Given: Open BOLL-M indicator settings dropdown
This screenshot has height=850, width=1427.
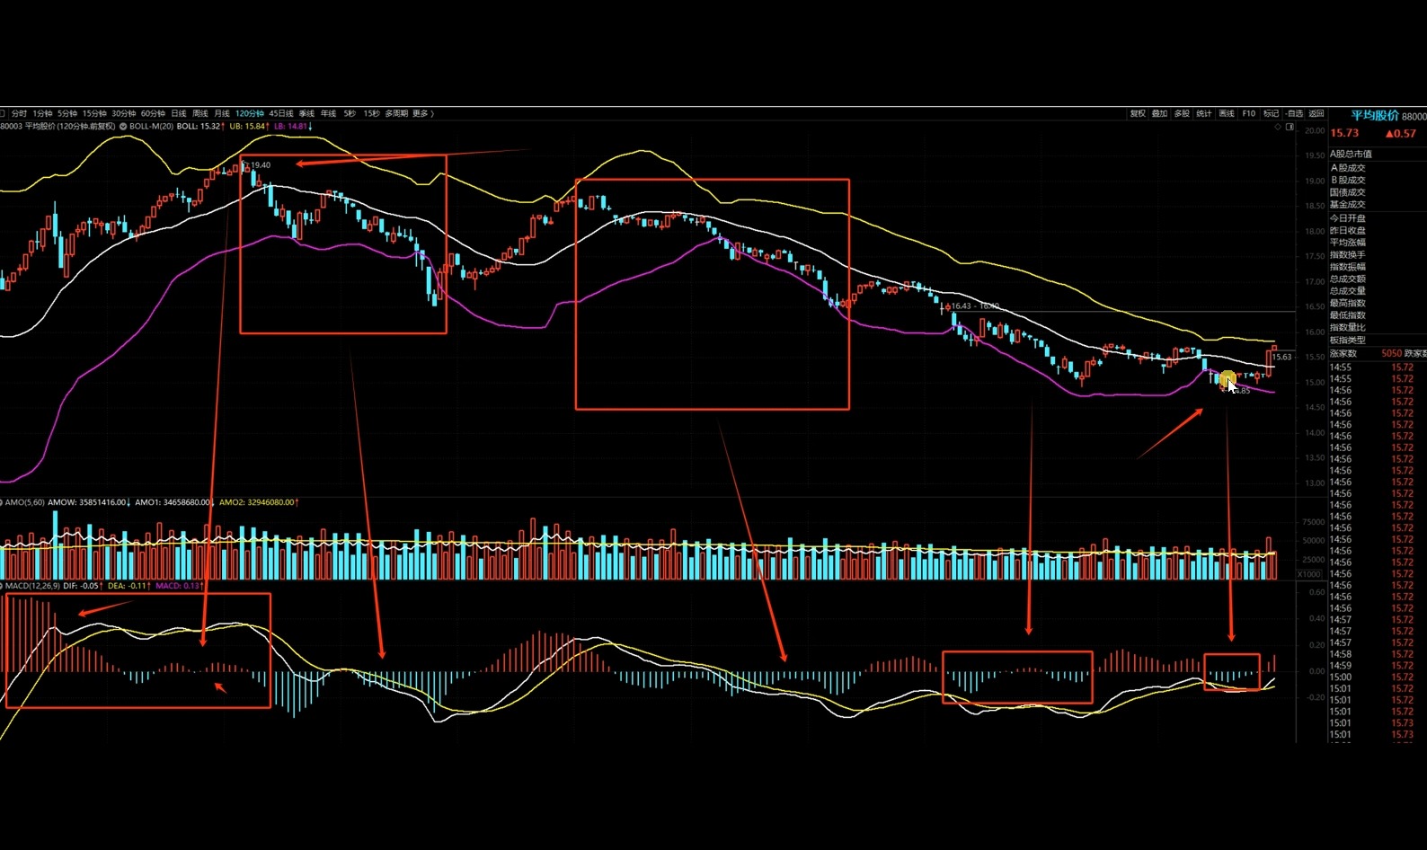Looking at the screenshot, I should pos(123,126).
